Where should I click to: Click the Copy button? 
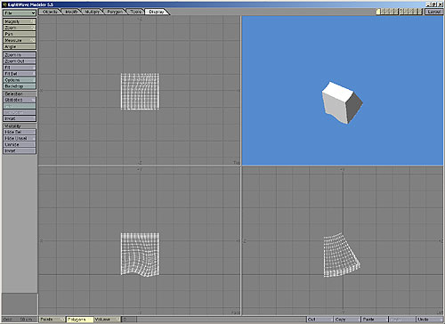tap(346, 320)
